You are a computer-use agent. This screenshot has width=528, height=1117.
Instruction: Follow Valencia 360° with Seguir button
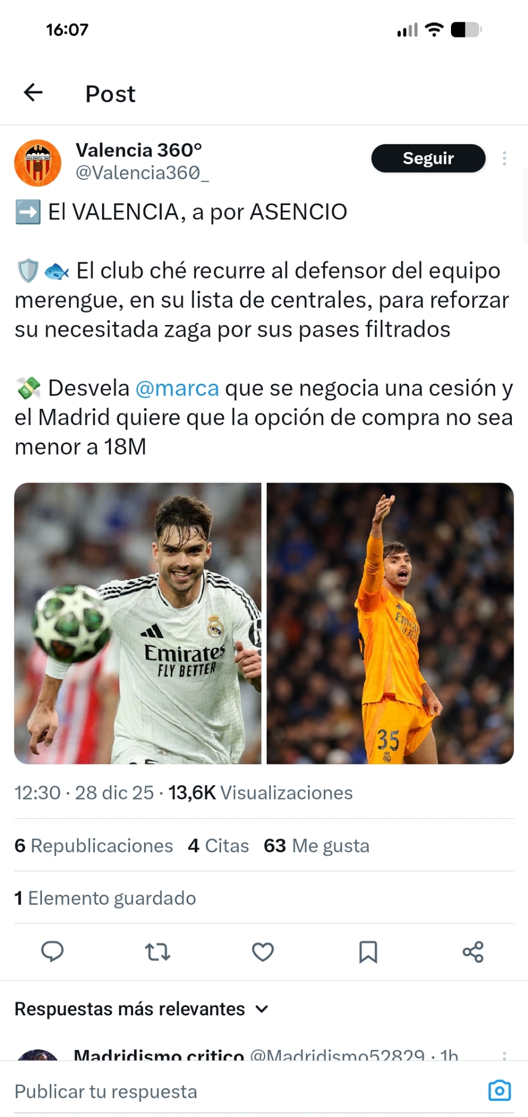pos(428,159)
